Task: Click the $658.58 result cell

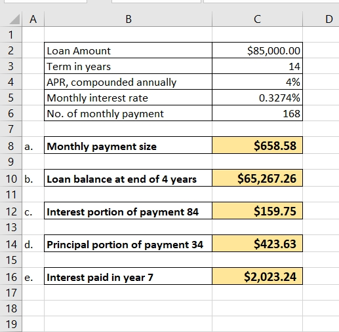Action: click(x=257, y=145)
